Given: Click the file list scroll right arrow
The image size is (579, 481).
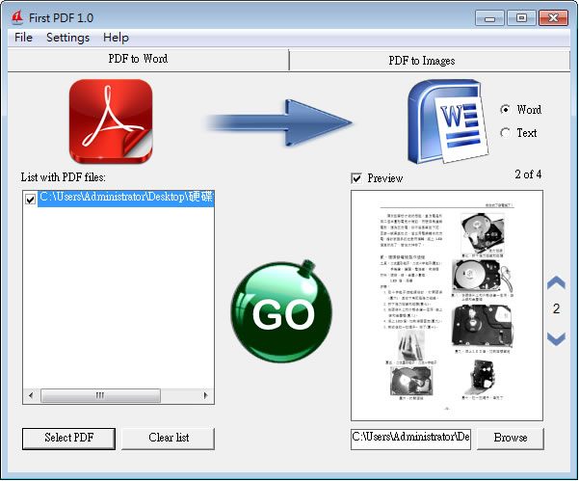Looking at the screenshot, I should click(205, 395).
